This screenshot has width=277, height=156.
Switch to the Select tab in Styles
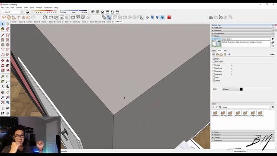pyautogui.click(x=214, y=51)
